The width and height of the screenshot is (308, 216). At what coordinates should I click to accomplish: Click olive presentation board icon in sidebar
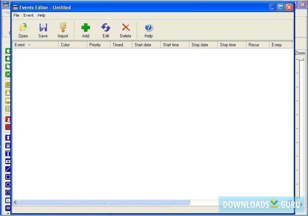point(8,101)
